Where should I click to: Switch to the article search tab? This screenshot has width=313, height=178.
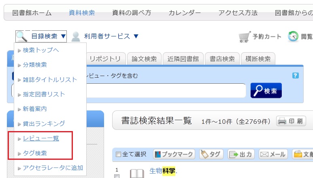click(x=145, y=59)
